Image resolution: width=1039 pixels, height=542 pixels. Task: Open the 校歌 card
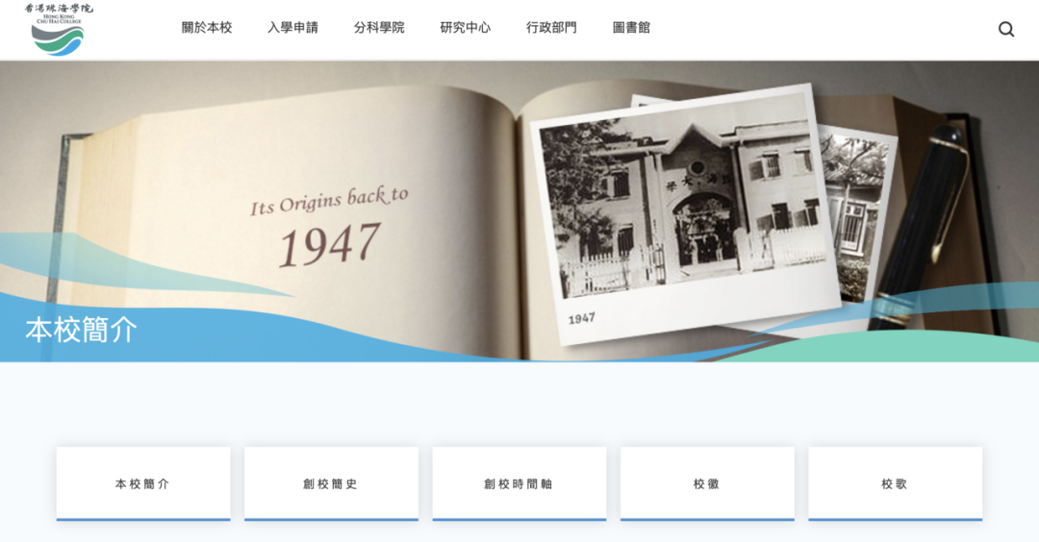tap(896, 483)
